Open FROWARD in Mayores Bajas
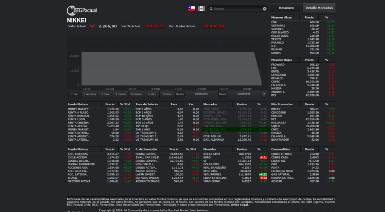This screenshot has height=212, width=385. coord(303,65)
